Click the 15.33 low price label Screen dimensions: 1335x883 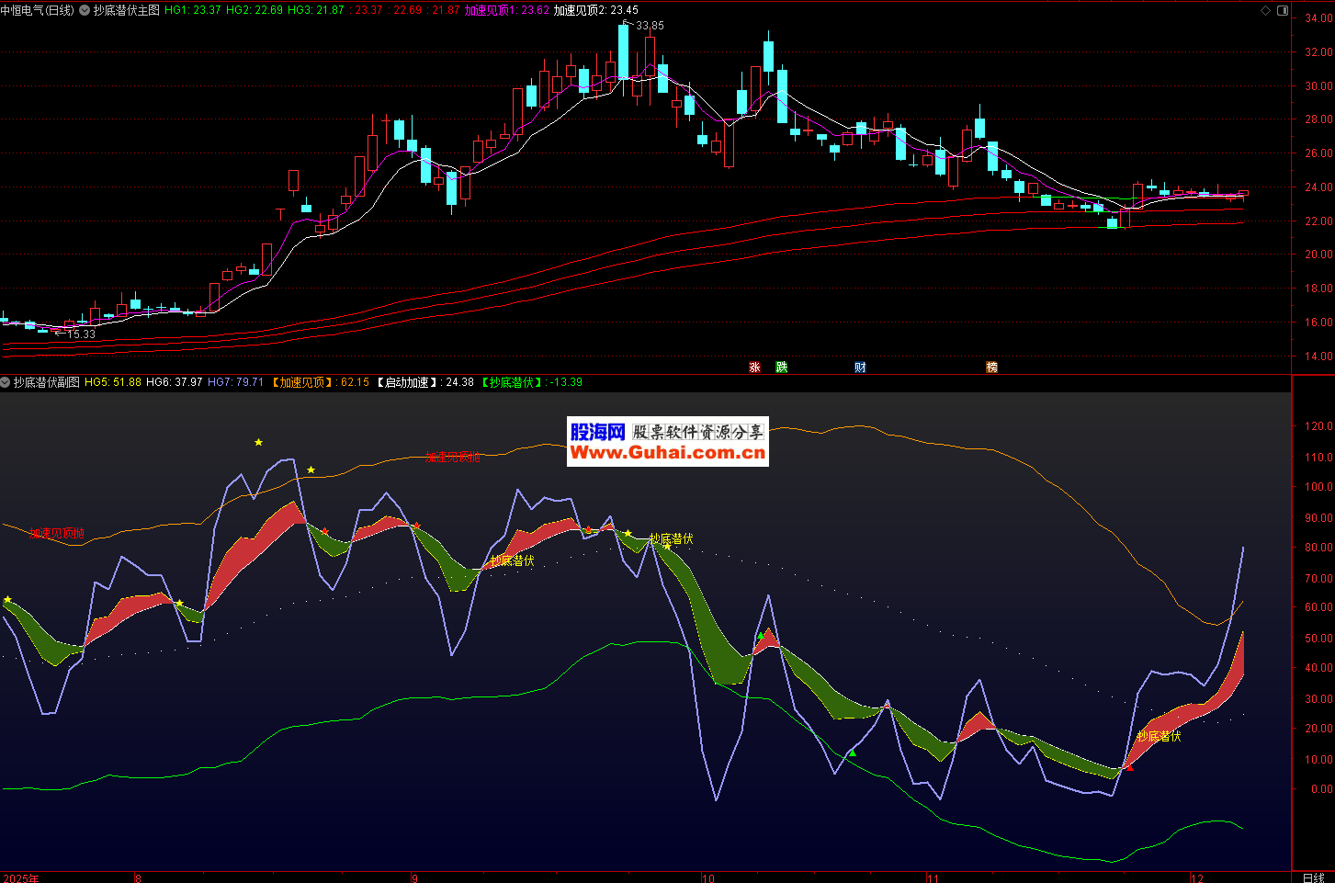(x=81, y=334)
